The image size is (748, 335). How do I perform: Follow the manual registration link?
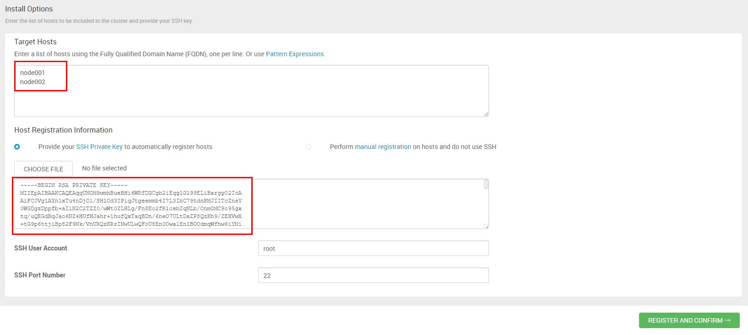(x=383, y=147)
